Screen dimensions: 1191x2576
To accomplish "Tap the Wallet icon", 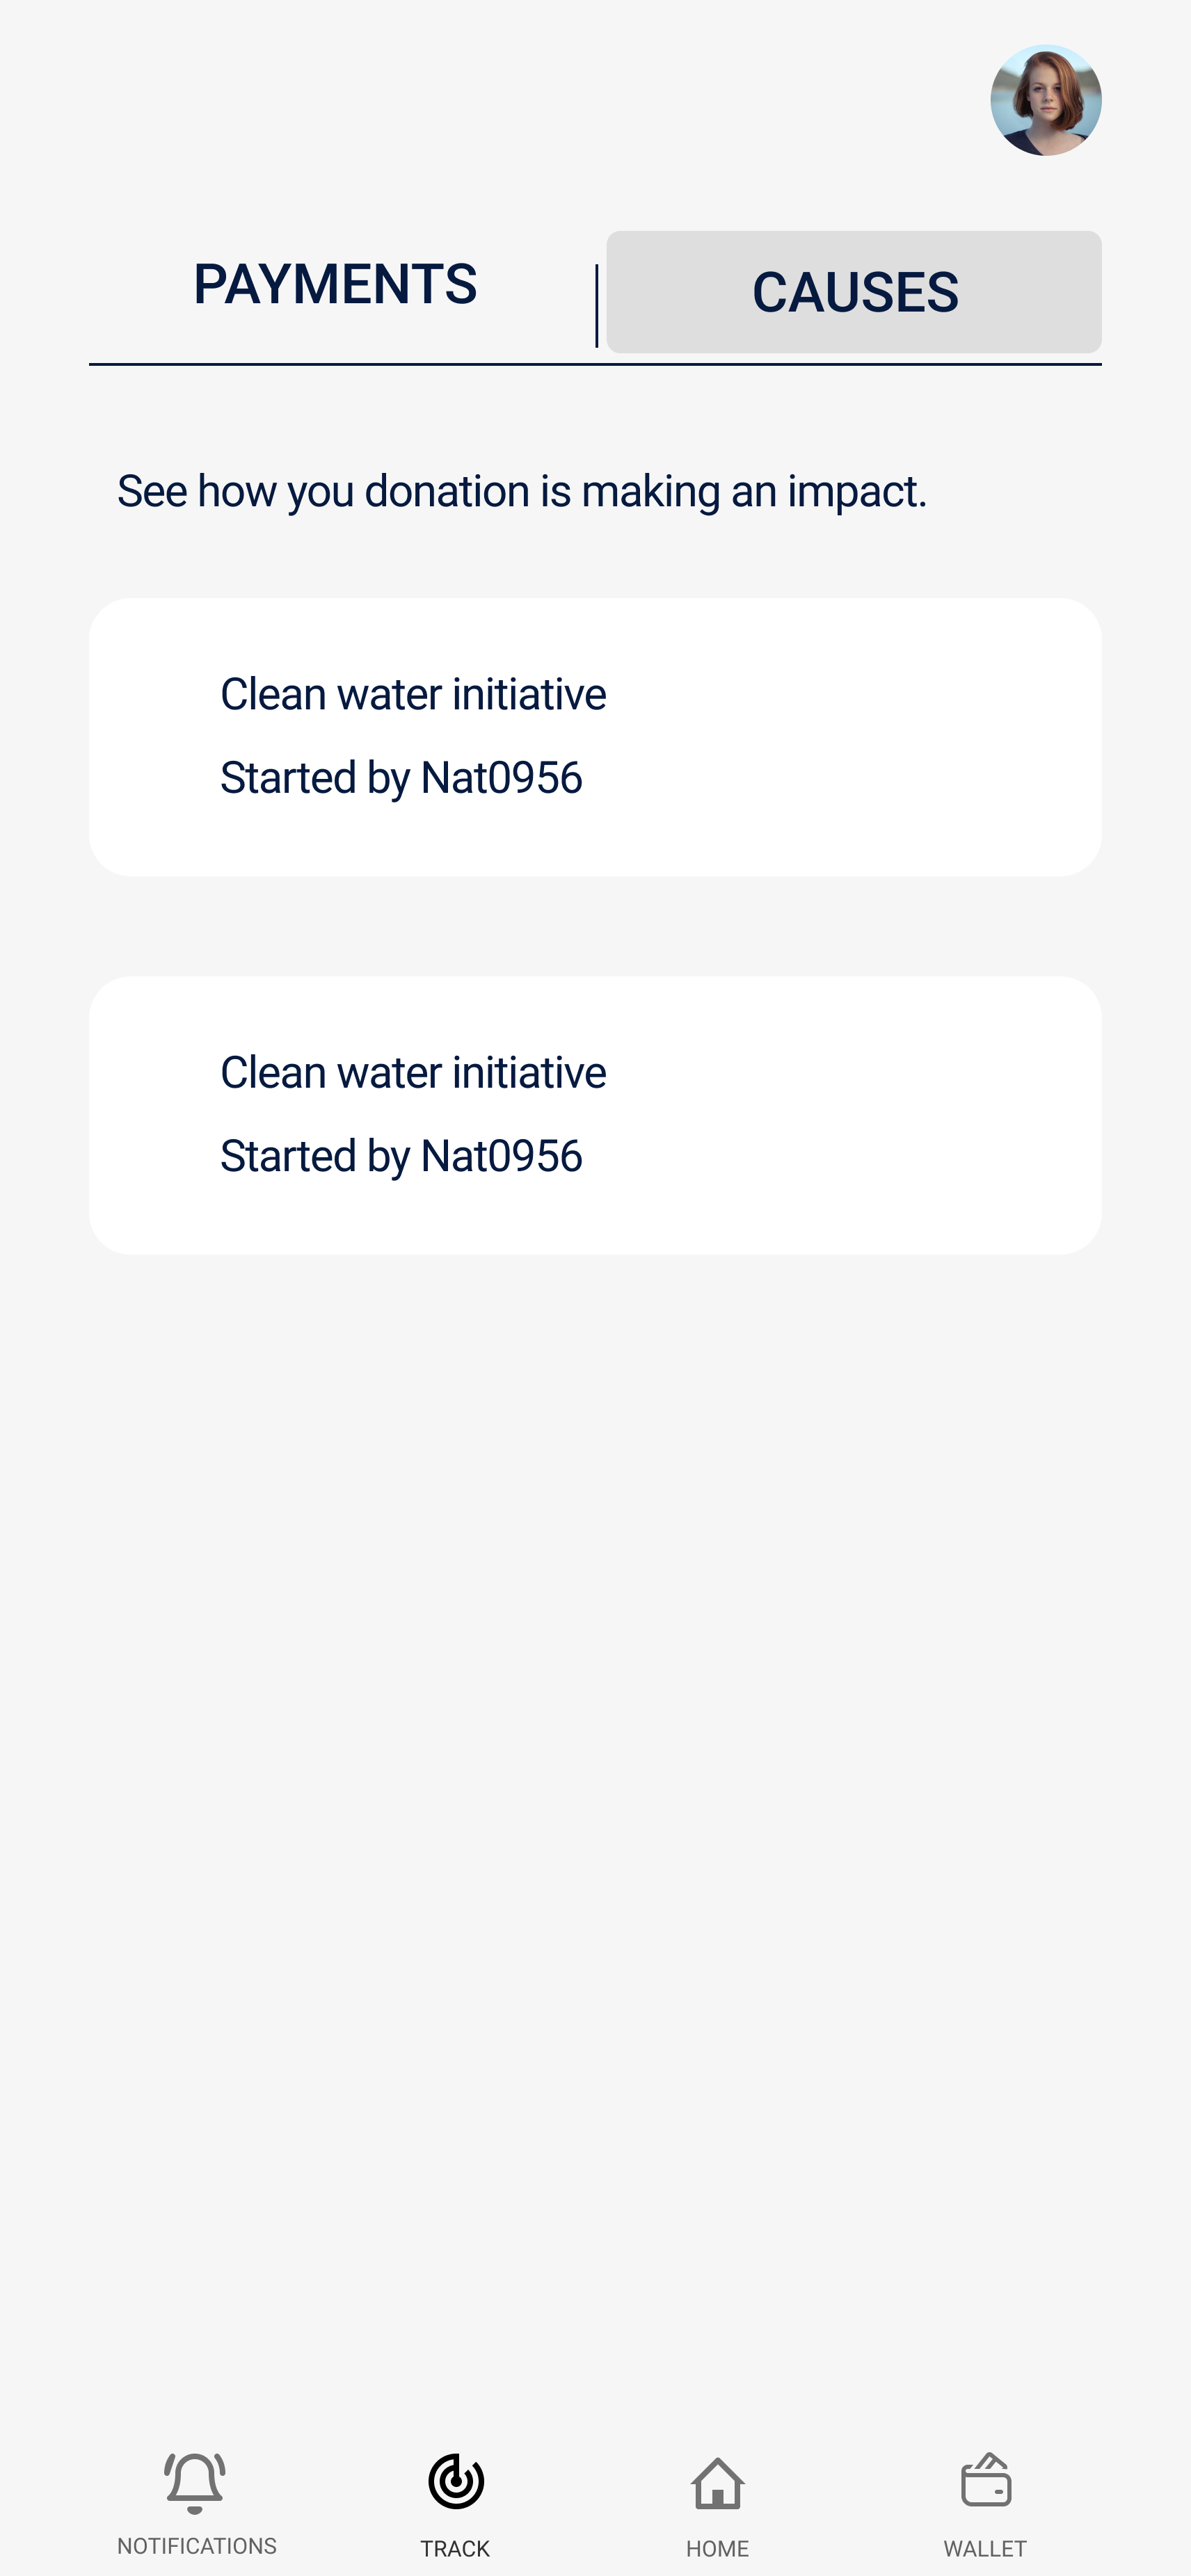I will click(x=985, y=2481).
